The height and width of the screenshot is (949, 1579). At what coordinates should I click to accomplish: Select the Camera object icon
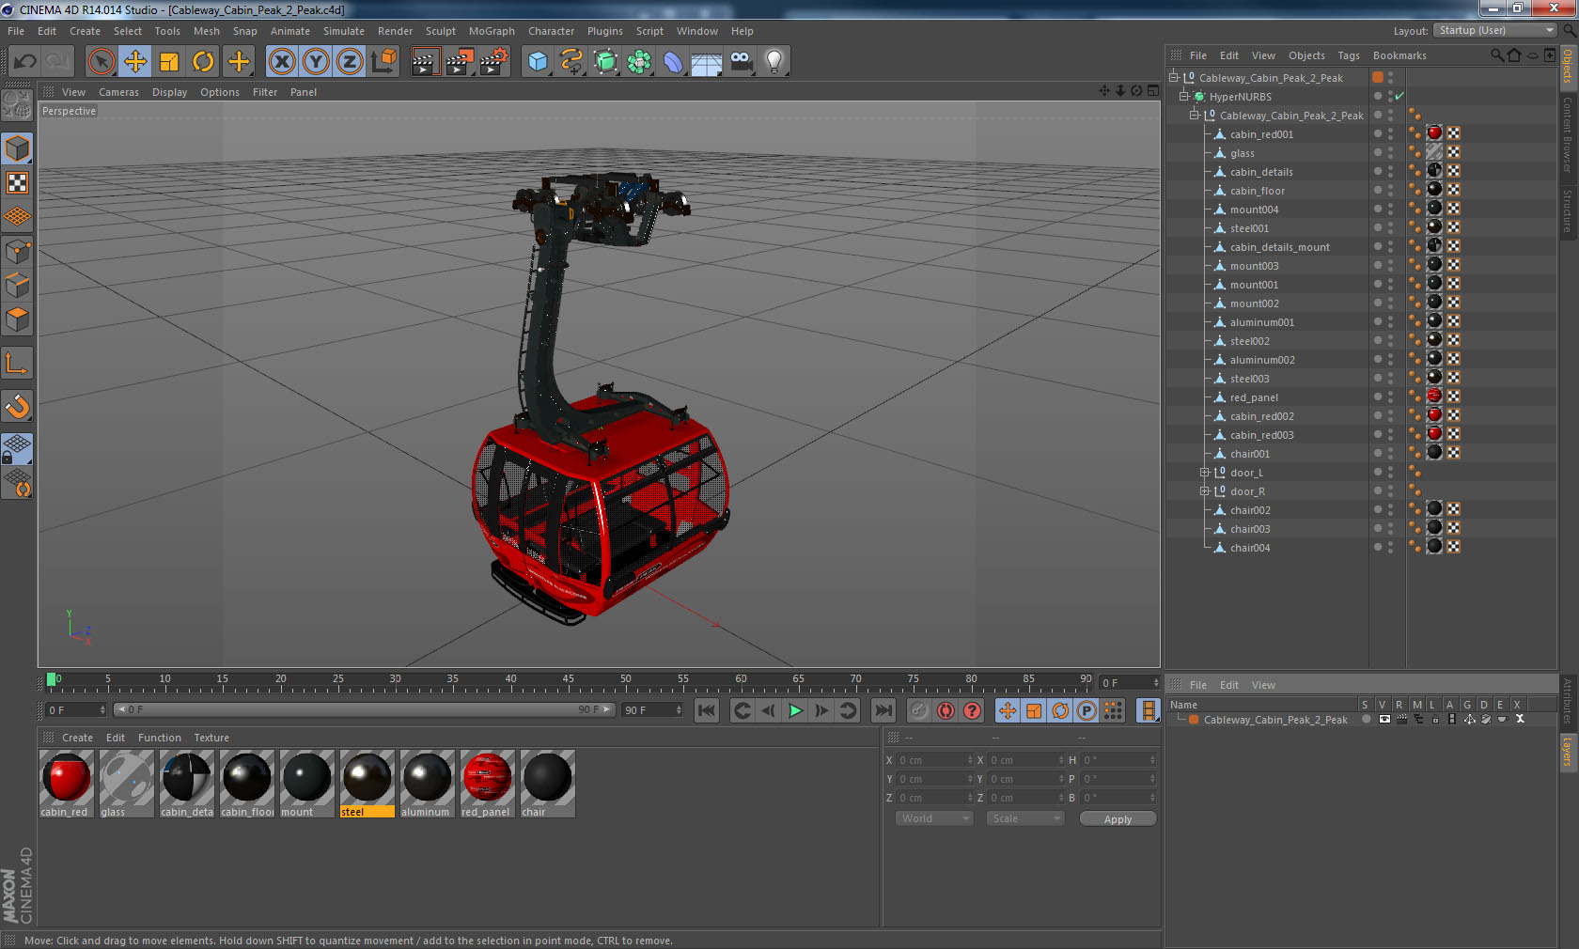[741, 62]
